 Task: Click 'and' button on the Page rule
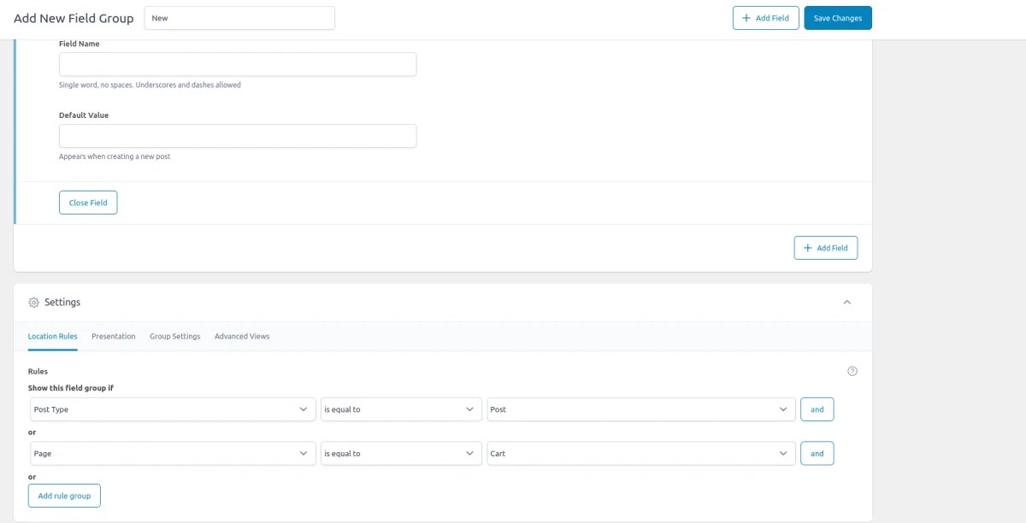tap(817, 453)
